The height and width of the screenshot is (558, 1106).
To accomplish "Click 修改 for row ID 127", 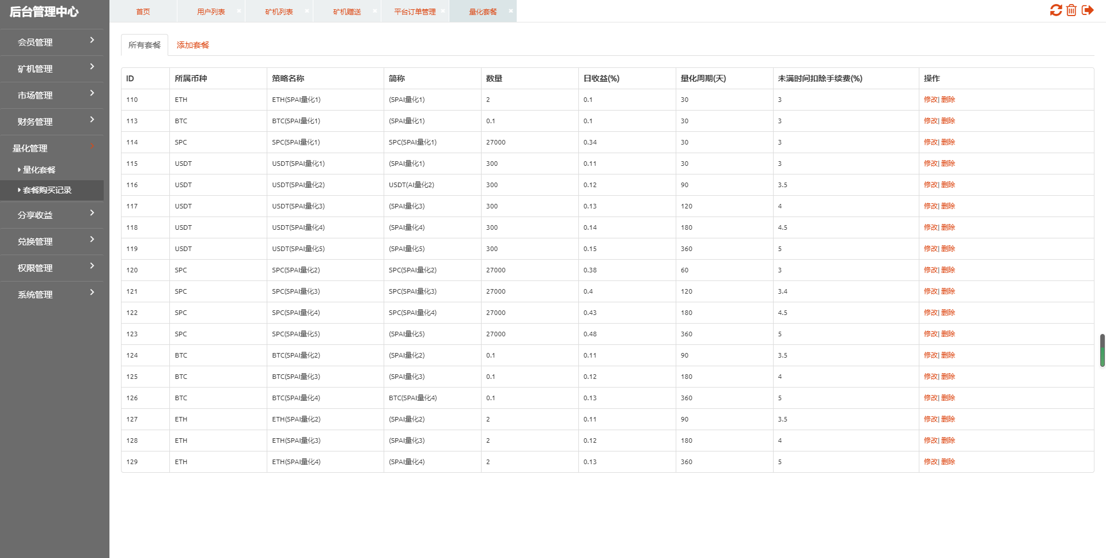I will tap(930, 419).
